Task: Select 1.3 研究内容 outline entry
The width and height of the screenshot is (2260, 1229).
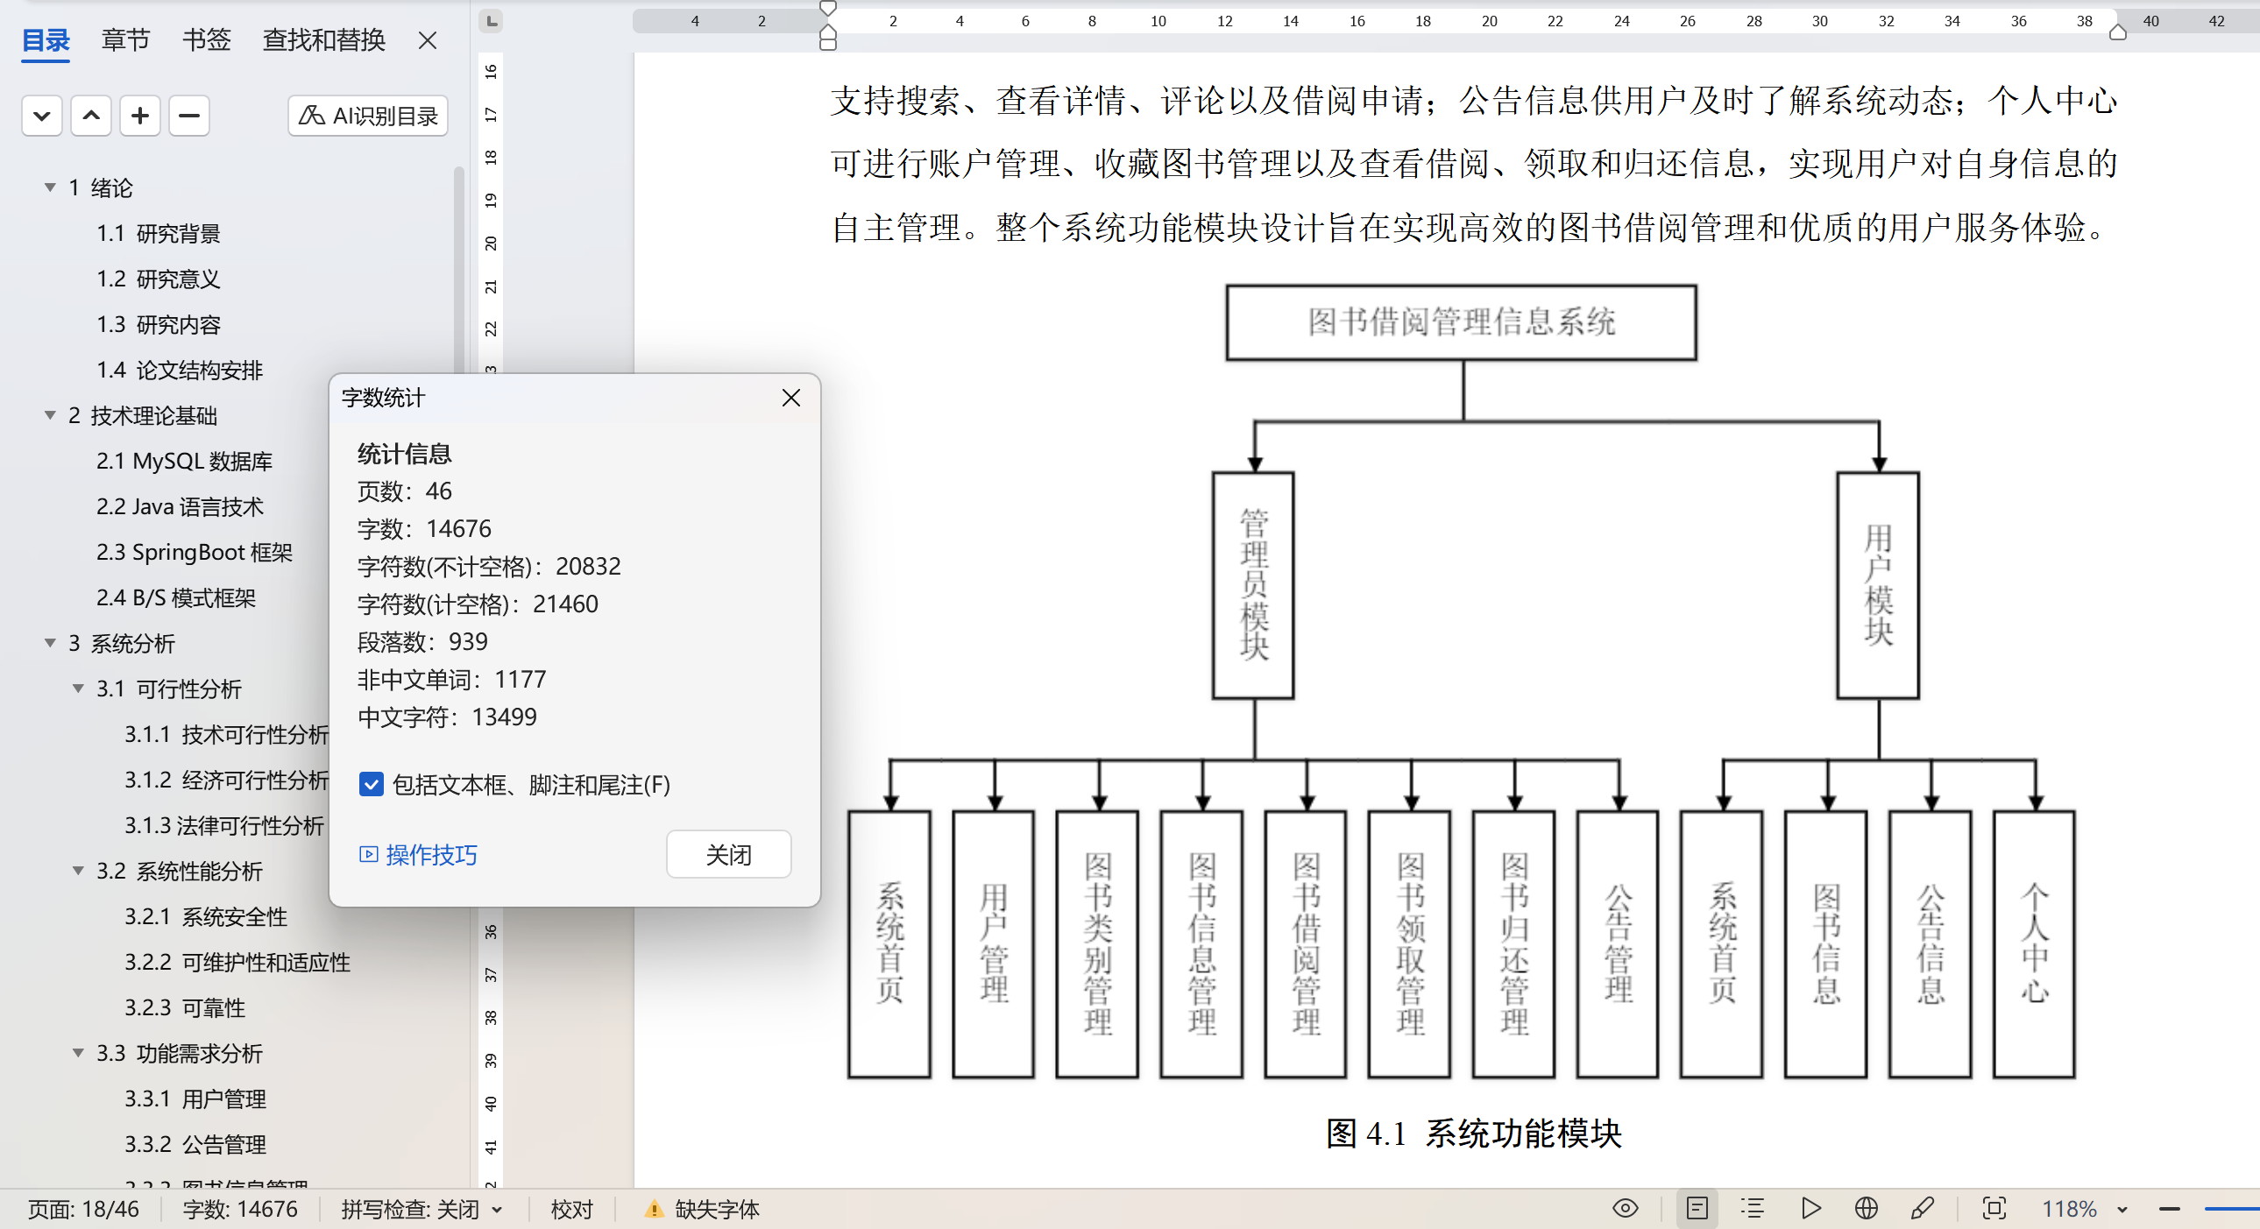Action: click(159, 325)
